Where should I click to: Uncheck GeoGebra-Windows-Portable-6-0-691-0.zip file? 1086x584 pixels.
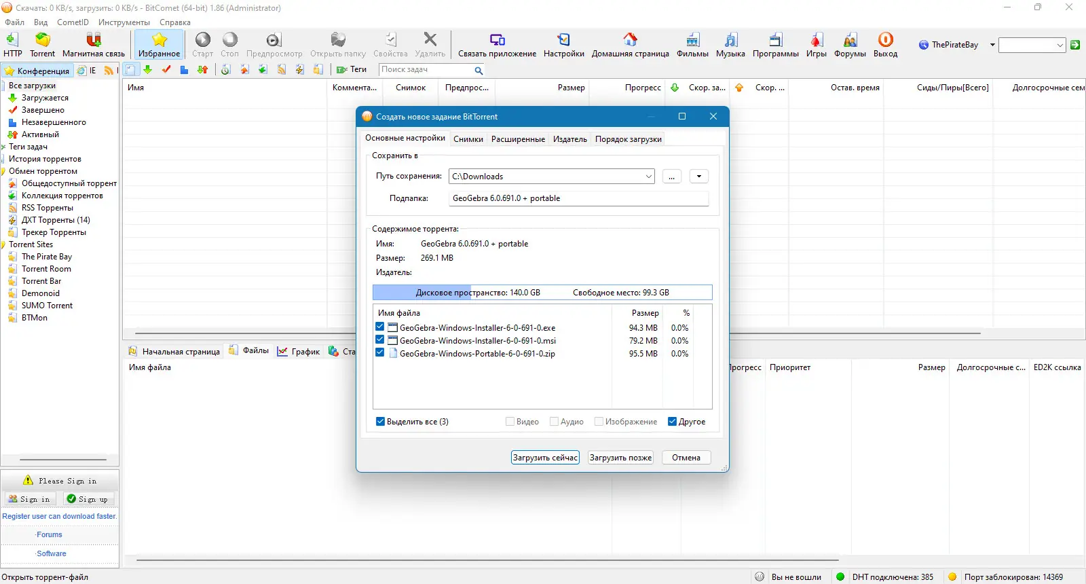(380, 353)
